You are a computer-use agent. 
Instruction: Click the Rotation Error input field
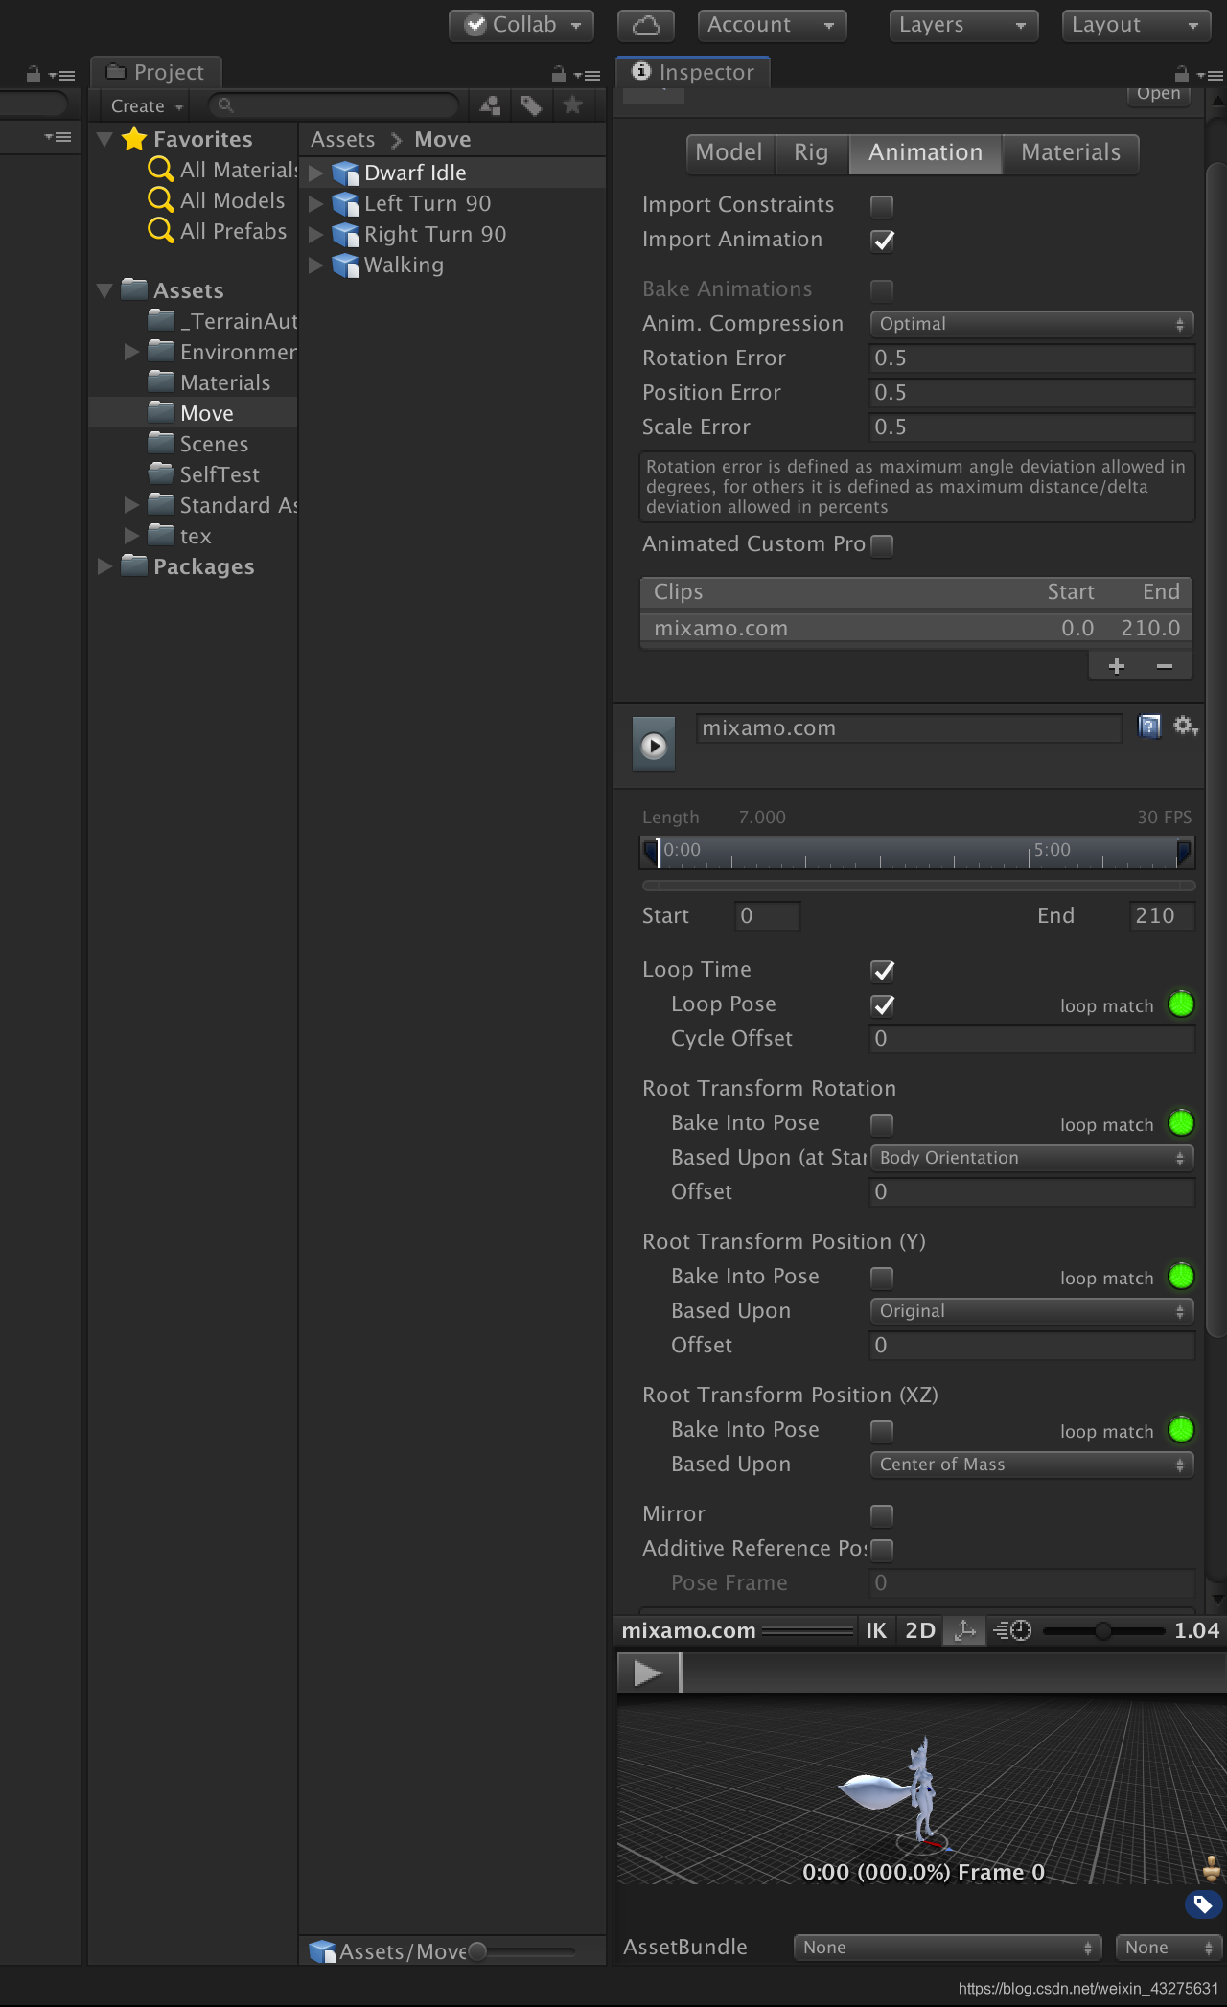1031,358
